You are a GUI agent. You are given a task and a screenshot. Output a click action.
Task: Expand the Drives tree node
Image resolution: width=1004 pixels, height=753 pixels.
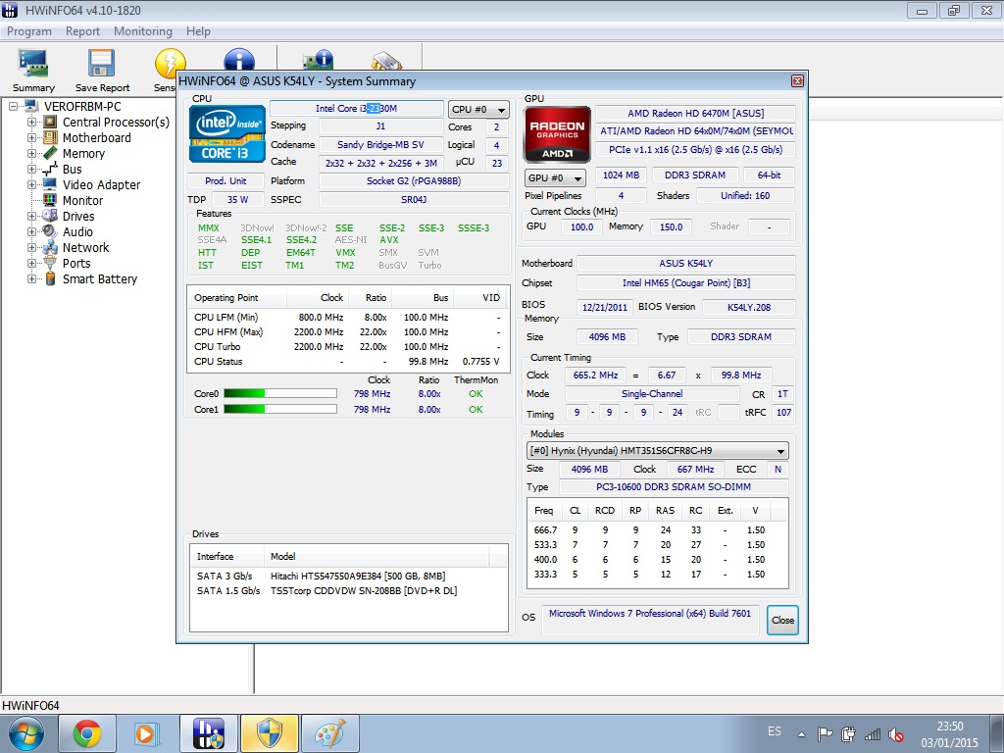pos(31,217)
